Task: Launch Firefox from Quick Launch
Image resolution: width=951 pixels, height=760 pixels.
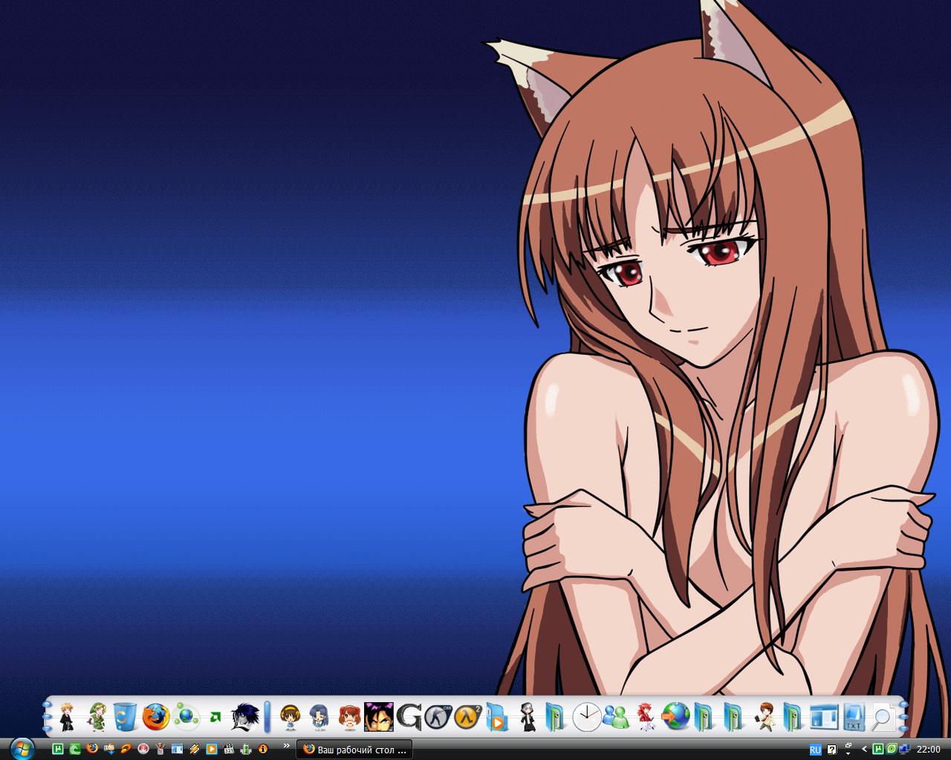Action: pos(92,749)
